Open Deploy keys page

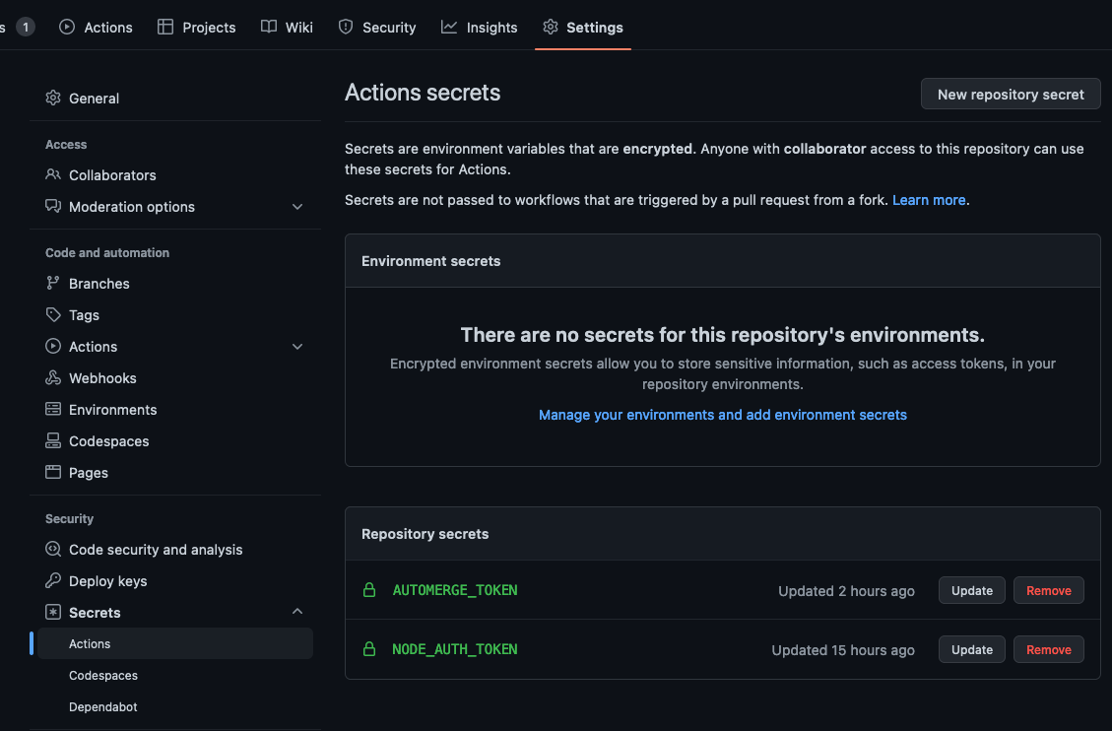(x=175, y=580)
